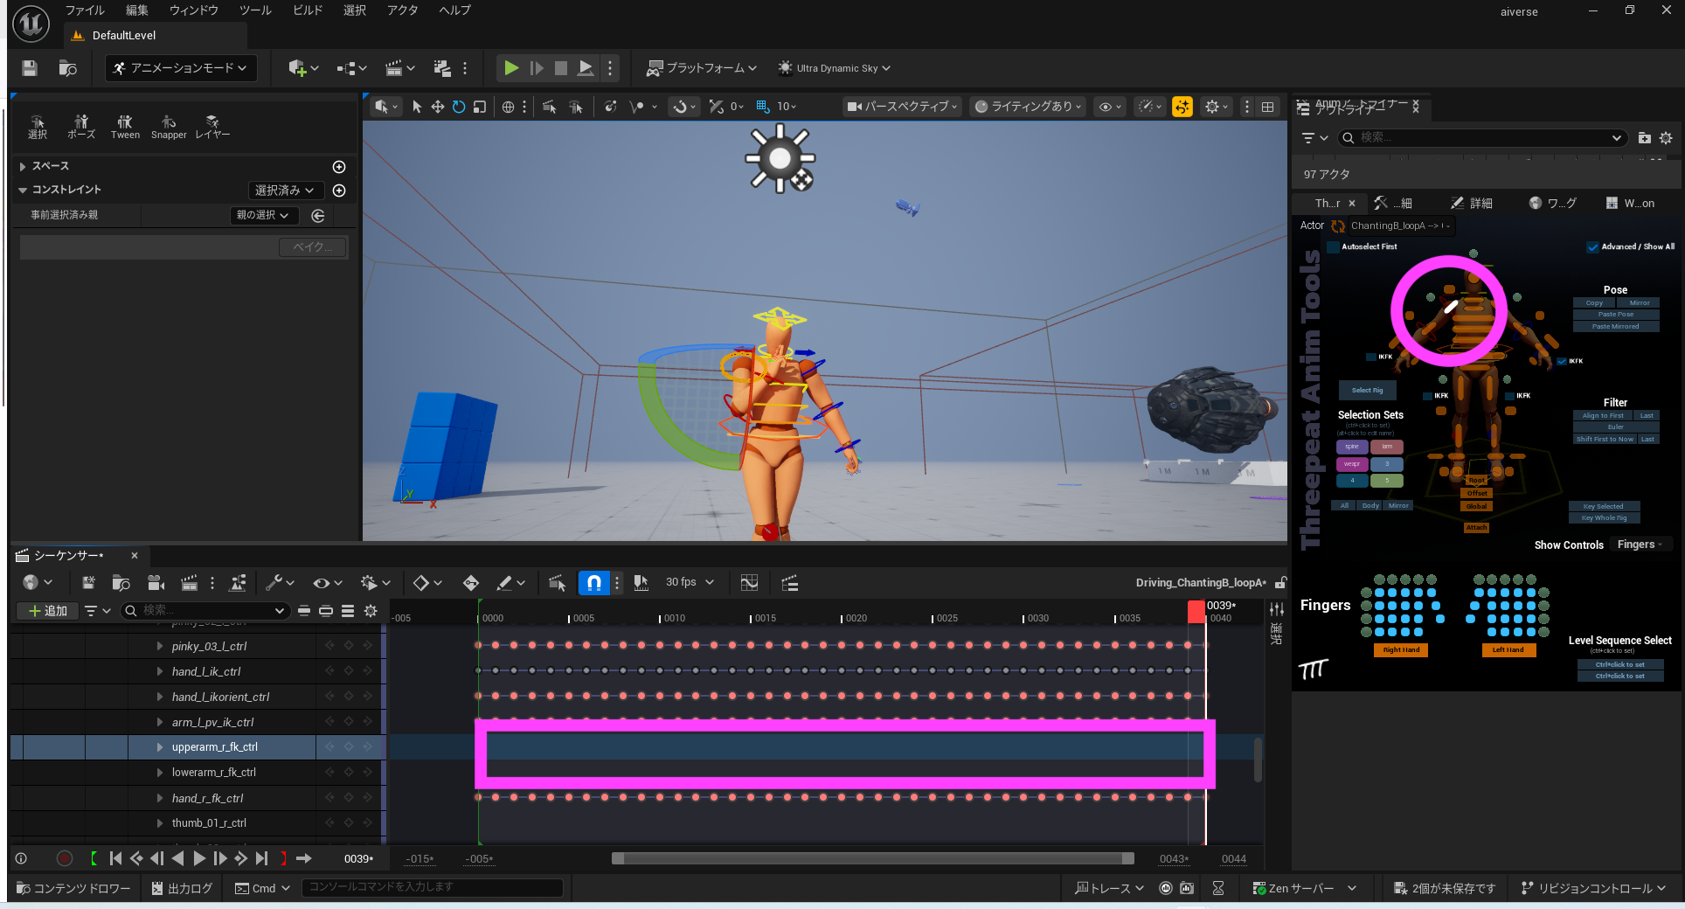Select the rotate transform tool in viewport

point(459,107)
